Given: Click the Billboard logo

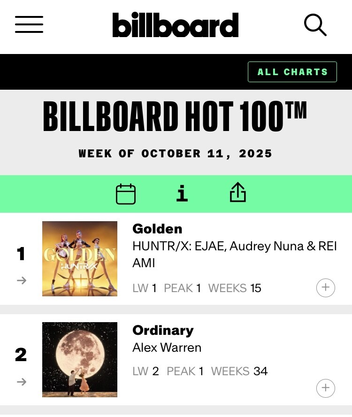Looking at the screenshot, I should [x=176, y=25].
